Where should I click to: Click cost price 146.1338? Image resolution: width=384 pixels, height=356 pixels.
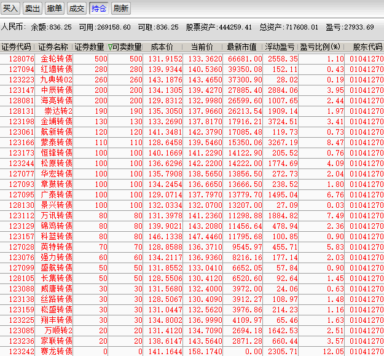pyautogui.click(x=165, y=237)
